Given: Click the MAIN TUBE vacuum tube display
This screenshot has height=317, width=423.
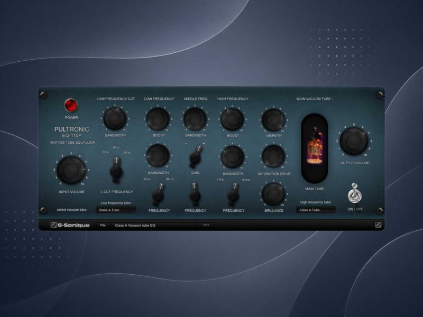Looking at the screenshot, I should click(314, 148).
